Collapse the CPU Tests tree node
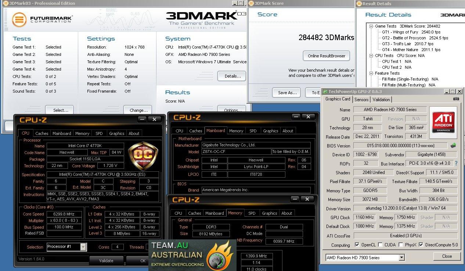The image size is (465, 271). pyautogui.click(x=371, y=56)
